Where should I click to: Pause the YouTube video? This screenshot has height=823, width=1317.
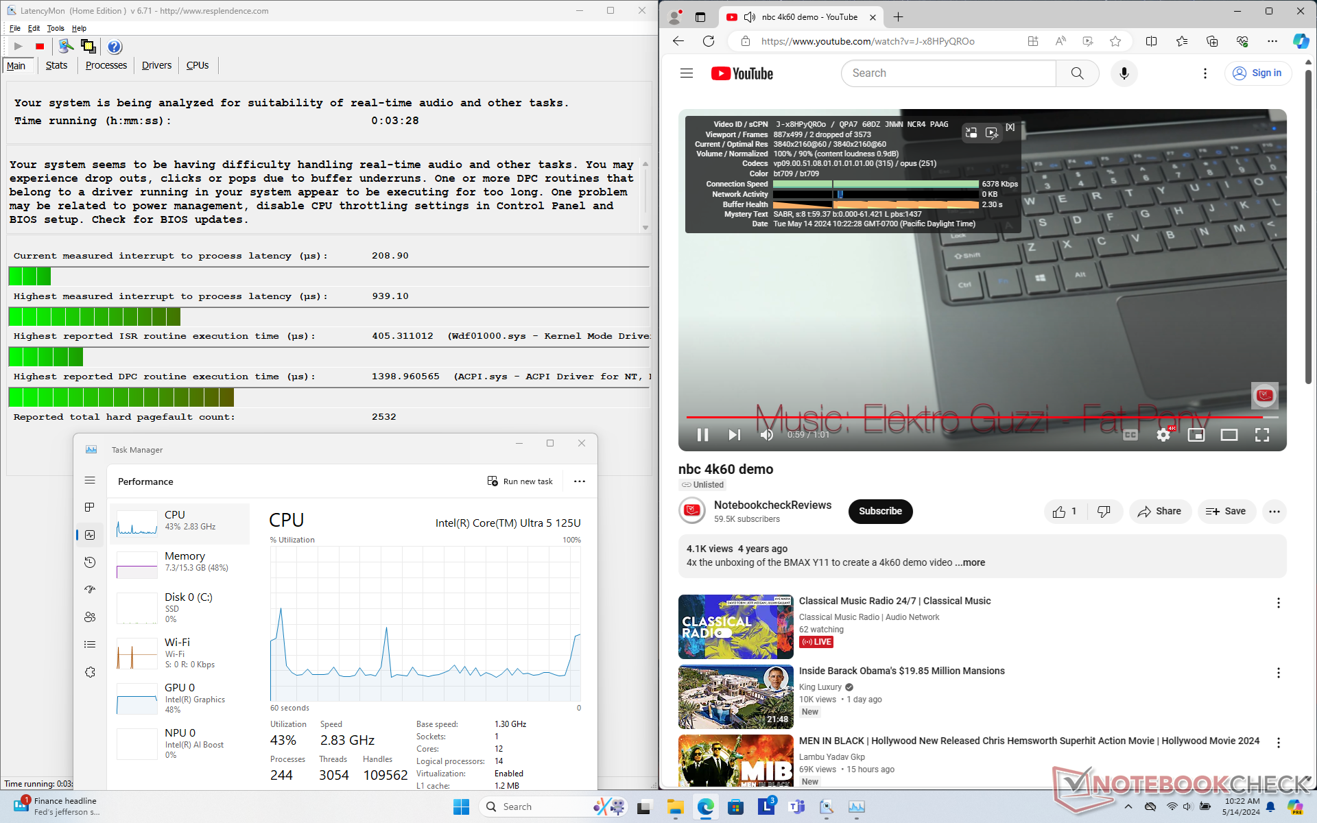tap(702, 435)
